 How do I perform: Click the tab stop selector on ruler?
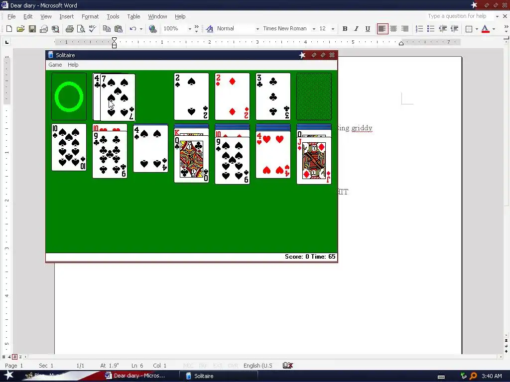click(x=7, y=42)
